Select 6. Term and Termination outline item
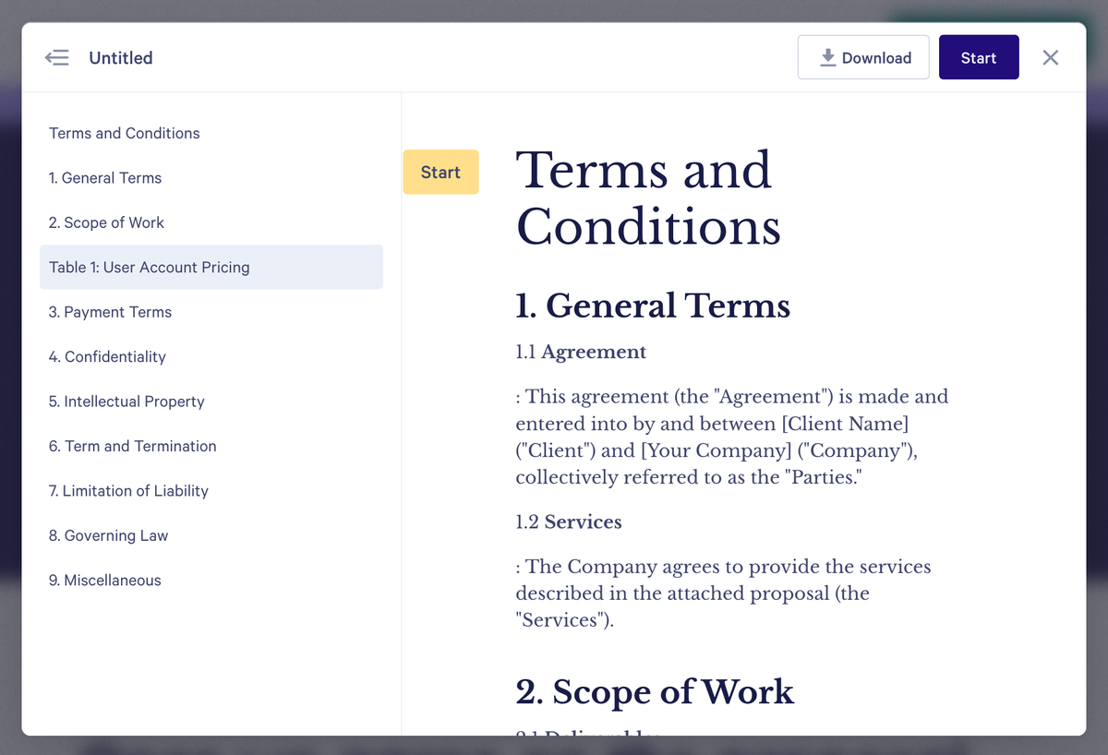 [x=211, y=446]
